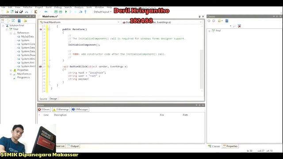Screen dimensions: 283x159
Task: Click the Undo arrow icon in toolbar
Action: (x=46, y=12)
